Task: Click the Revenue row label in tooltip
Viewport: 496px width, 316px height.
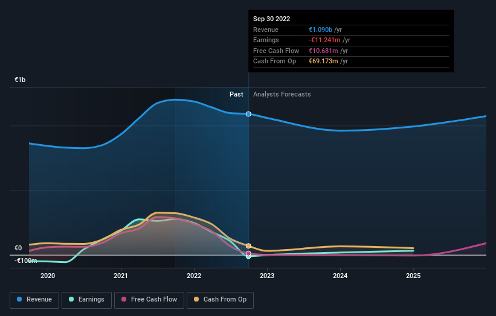Action: point(266,30)
